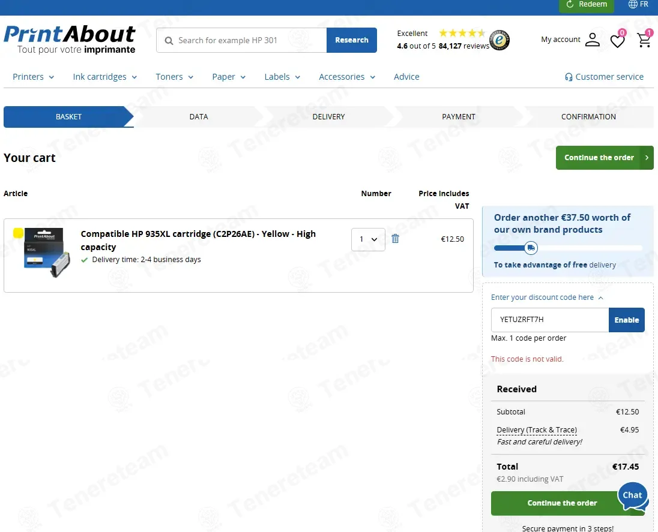Image resolution: width=658 pixels, height=532 pixels.
Task: Click the Redeem refresh icon
Action: click(570, 4)
